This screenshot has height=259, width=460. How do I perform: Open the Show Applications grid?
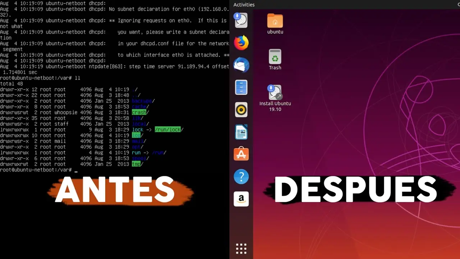[x=241, y=248]
